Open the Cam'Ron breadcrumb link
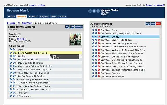The width and height of the screenshot is (167, 105). [x=27, y=23]
